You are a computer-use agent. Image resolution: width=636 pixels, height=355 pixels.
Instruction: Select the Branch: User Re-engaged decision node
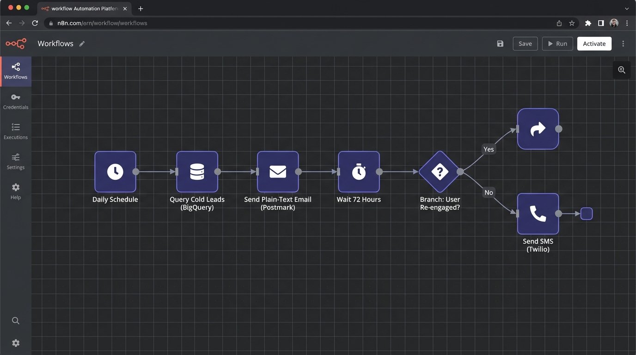pos(439,171)
